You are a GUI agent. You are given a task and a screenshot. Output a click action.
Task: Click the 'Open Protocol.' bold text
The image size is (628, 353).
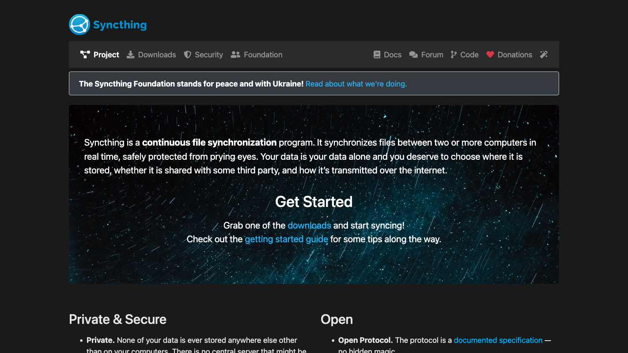click(x=366, y=340)
